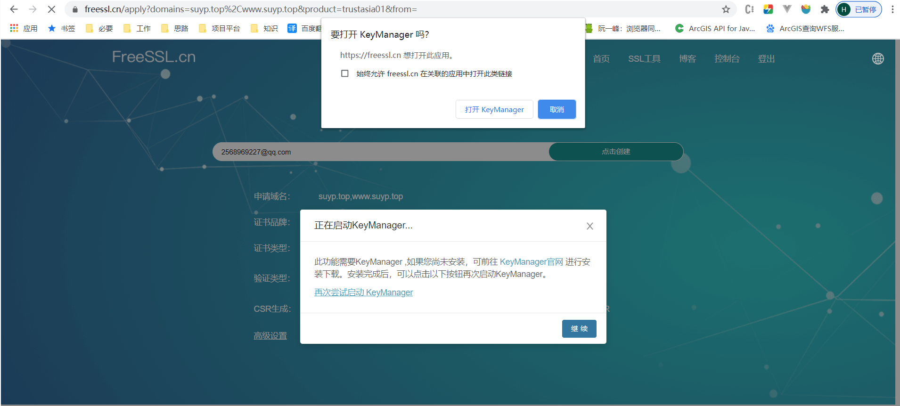This screenshot has width=900, height=406.
Task: Open Chrome three-dot menu
Action: click(x=892, y=9)
